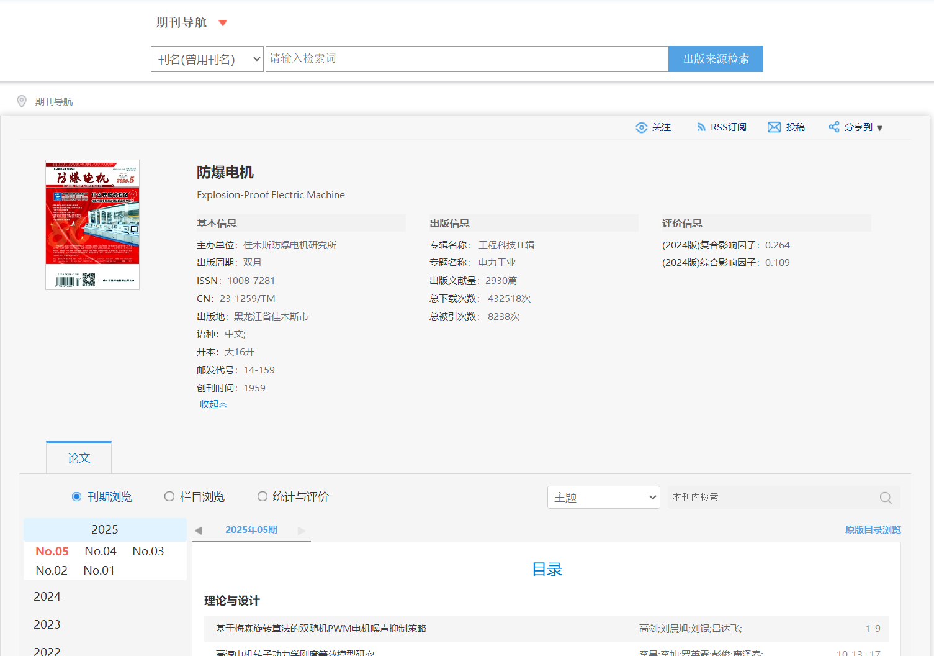Select the 刊期浏览 radio button
934x656 pixels.
[x=77, y=497]
